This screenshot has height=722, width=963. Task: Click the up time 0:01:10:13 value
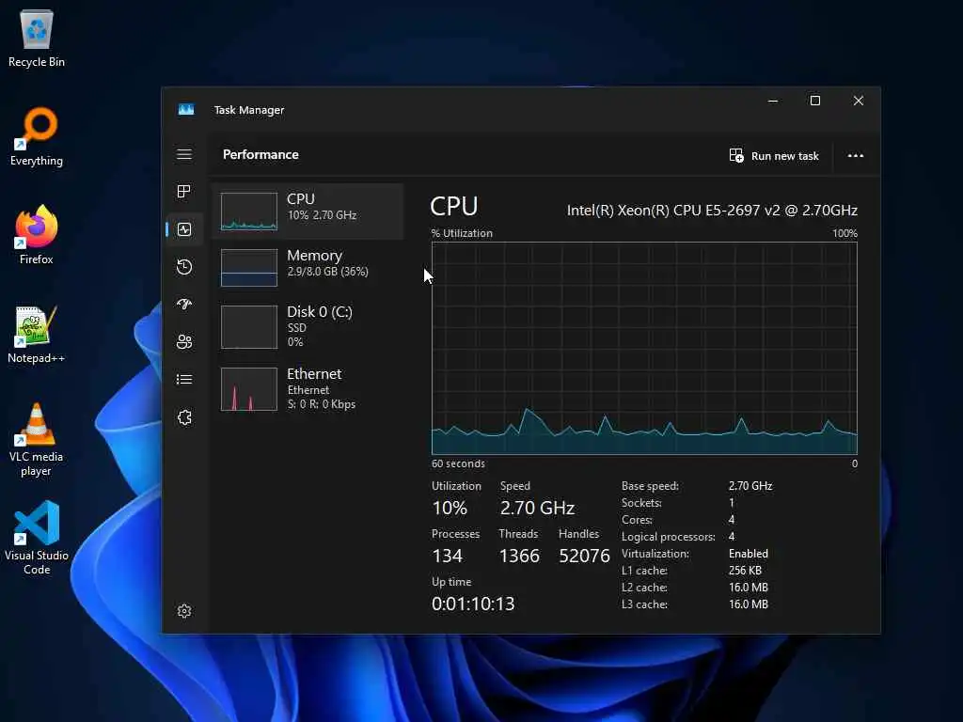[x=473, y=604]
